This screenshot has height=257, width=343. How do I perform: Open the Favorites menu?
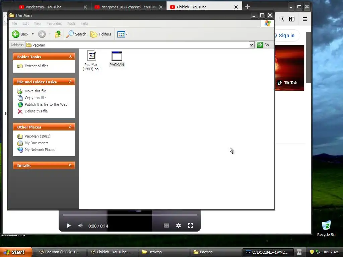(x=54, y=23)
